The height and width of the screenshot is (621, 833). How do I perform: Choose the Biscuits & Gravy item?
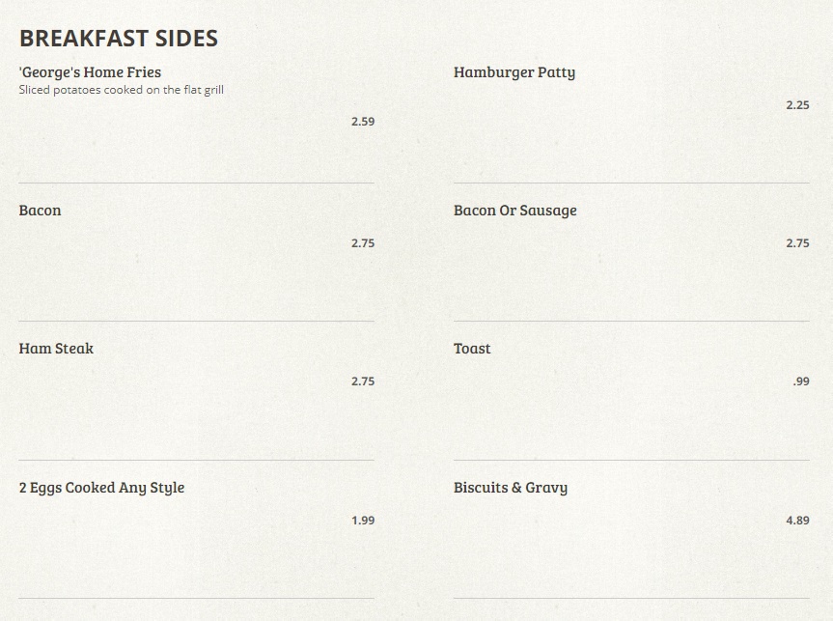pyautogui.click(x=511, y=488)
